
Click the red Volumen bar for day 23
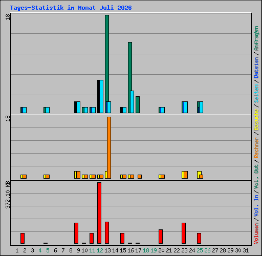pos(184,233)
